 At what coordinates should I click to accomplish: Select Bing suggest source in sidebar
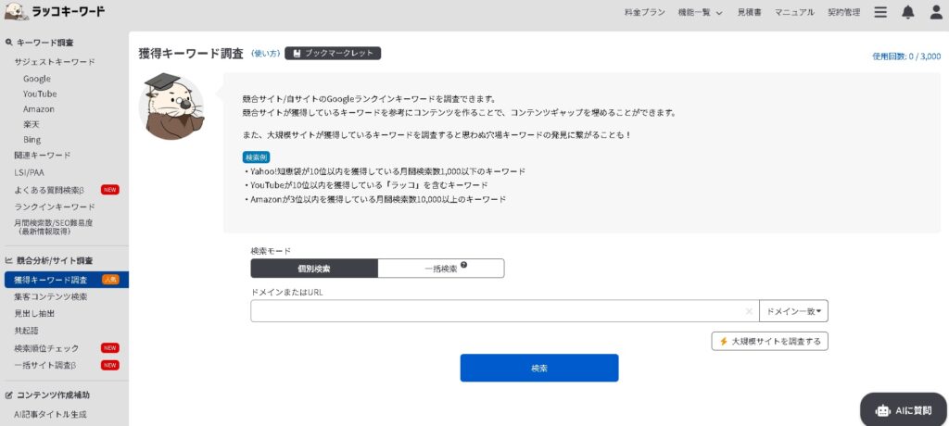32,140
